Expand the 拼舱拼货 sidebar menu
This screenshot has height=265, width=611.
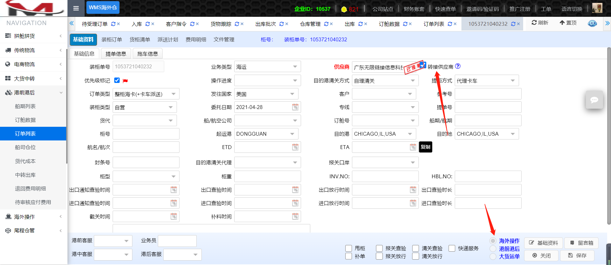click(33, 36)
